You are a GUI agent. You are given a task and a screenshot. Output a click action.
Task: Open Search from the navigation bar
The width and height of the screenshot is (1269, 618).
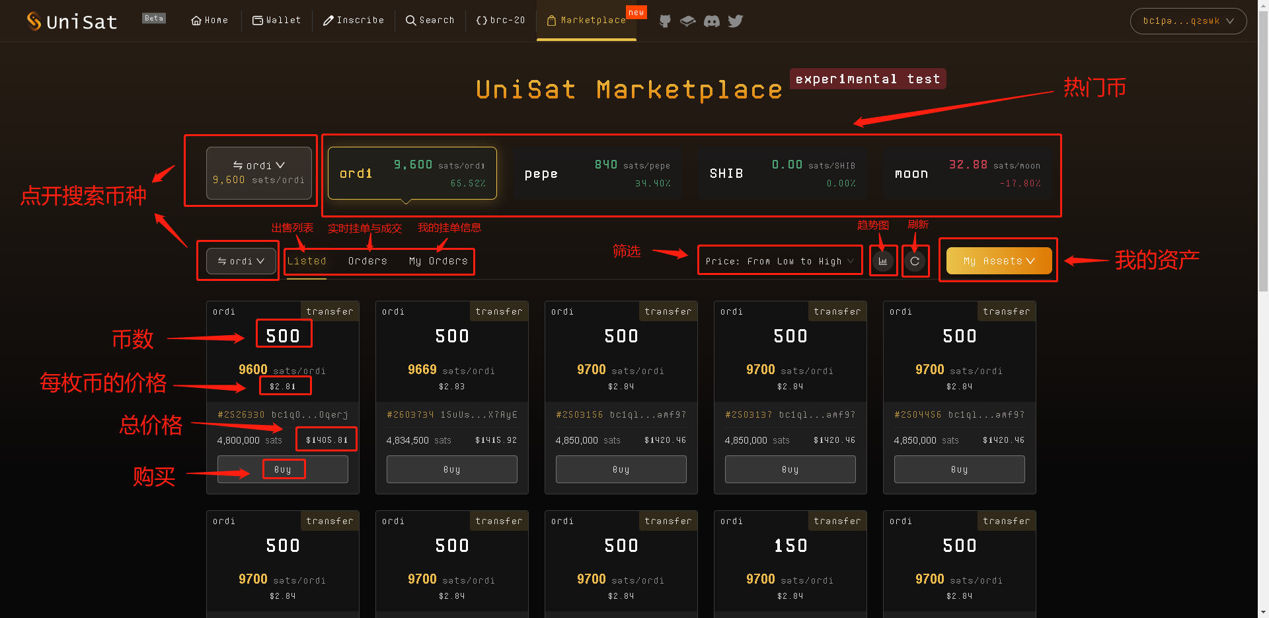[430, 20]
